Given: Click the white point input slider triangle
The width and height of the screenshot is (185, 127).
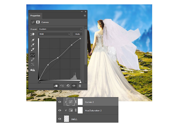Looking at the screenshot, I should [80, 82].
